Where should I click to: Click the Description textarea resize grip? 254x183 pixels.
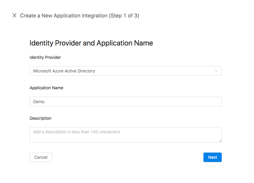coord(220,141)
